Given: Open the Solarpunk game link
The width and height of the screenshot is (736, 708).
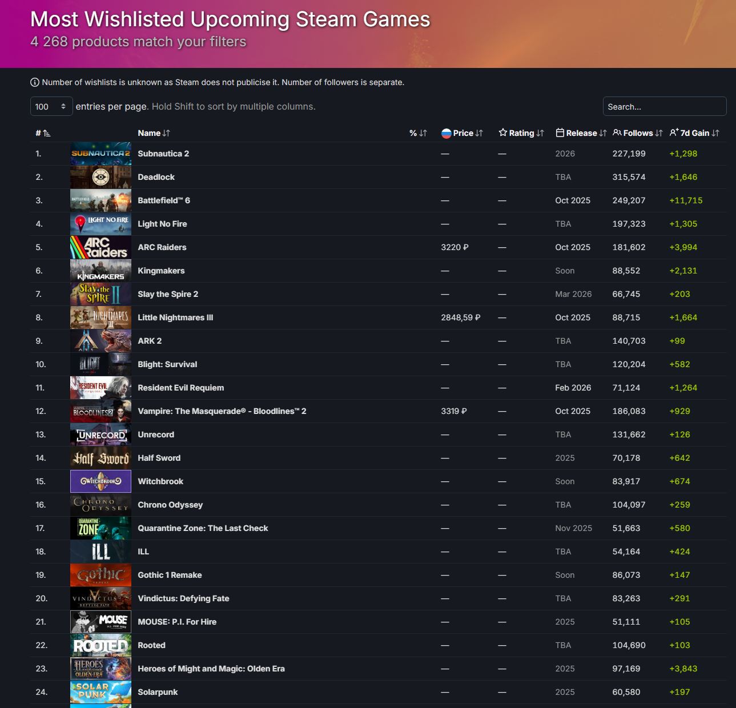Looking at the screenshot, I should [x=158, y=692].
